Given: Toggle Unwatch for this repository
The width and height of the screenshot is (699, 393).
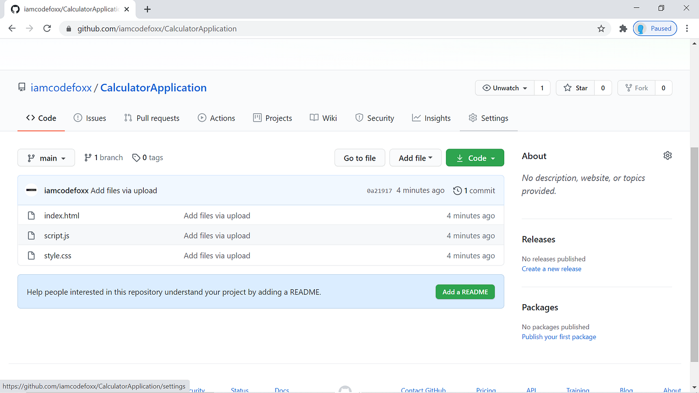Looking at the screenshot, I should 505,88.
